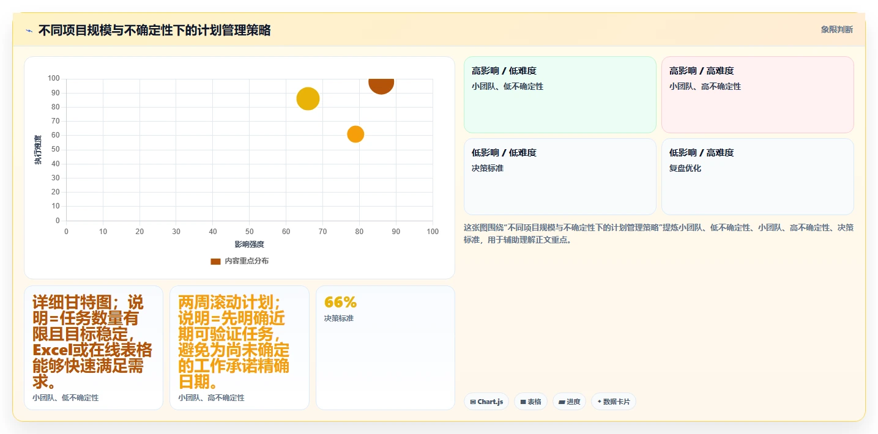Screen dimensions: 878x434
Task: Open the 低影响 / 高难度 quadrant card
Action: (x=757, y=177)
